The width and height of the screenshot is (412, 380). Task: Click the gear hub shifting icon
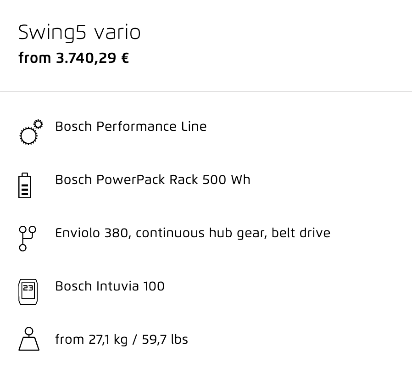coord(28,238)
